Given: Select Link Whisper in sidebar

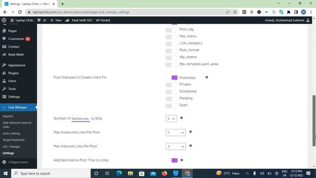Looking at the screenshot, I should (x=18, y=107).
